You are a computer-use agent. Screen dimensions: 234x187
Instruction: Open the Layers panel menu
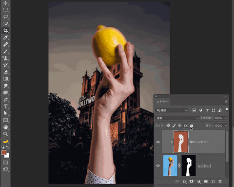pos(226,102)
